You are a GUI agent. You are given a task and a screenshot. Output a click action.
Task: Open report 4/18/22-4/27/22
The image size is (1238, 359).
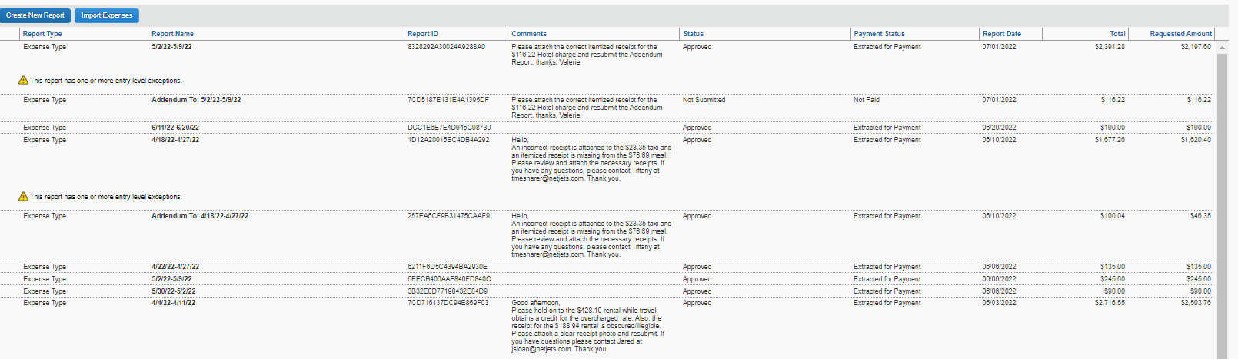(x=175, y=140)
